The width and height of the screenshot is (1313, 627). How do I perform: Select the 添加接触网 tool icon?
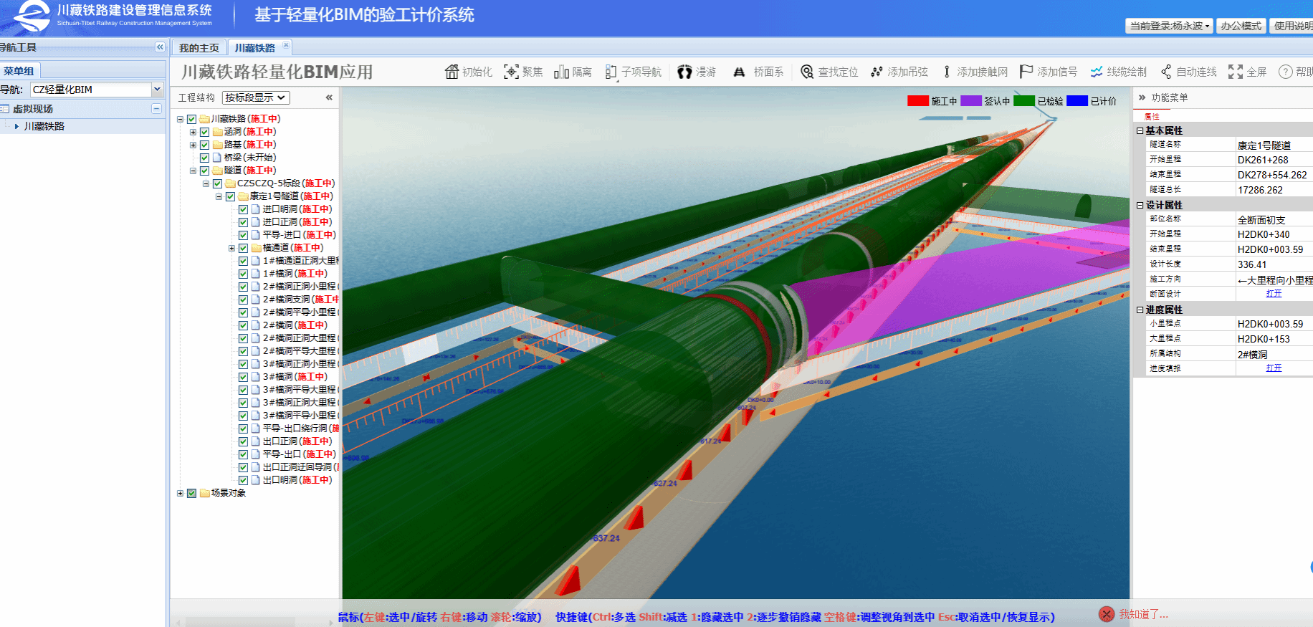(947, 72)
